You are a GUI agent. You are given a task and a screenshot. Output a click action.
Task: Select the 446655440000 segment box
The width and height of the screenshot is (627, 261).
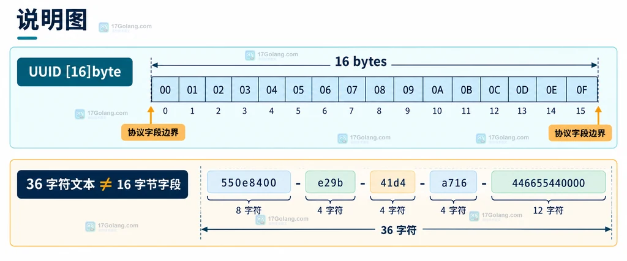tap(549, 182)
